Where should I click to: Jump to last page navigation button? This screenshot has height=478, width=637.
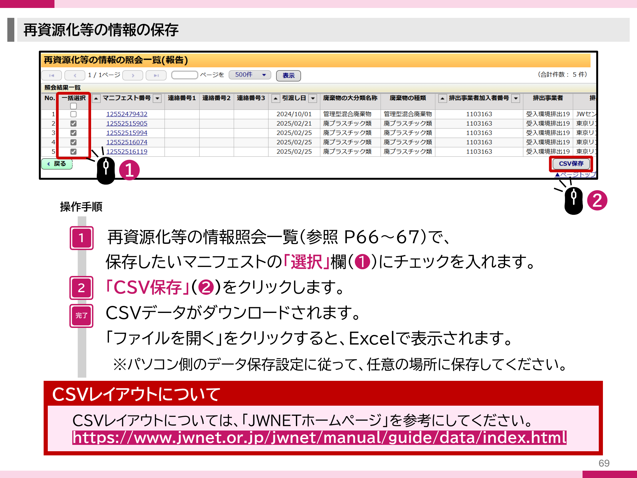pos(156,75)
